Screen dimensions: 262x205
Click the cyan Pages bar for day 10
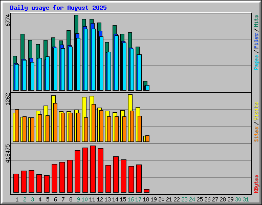(x=86, y=59)
